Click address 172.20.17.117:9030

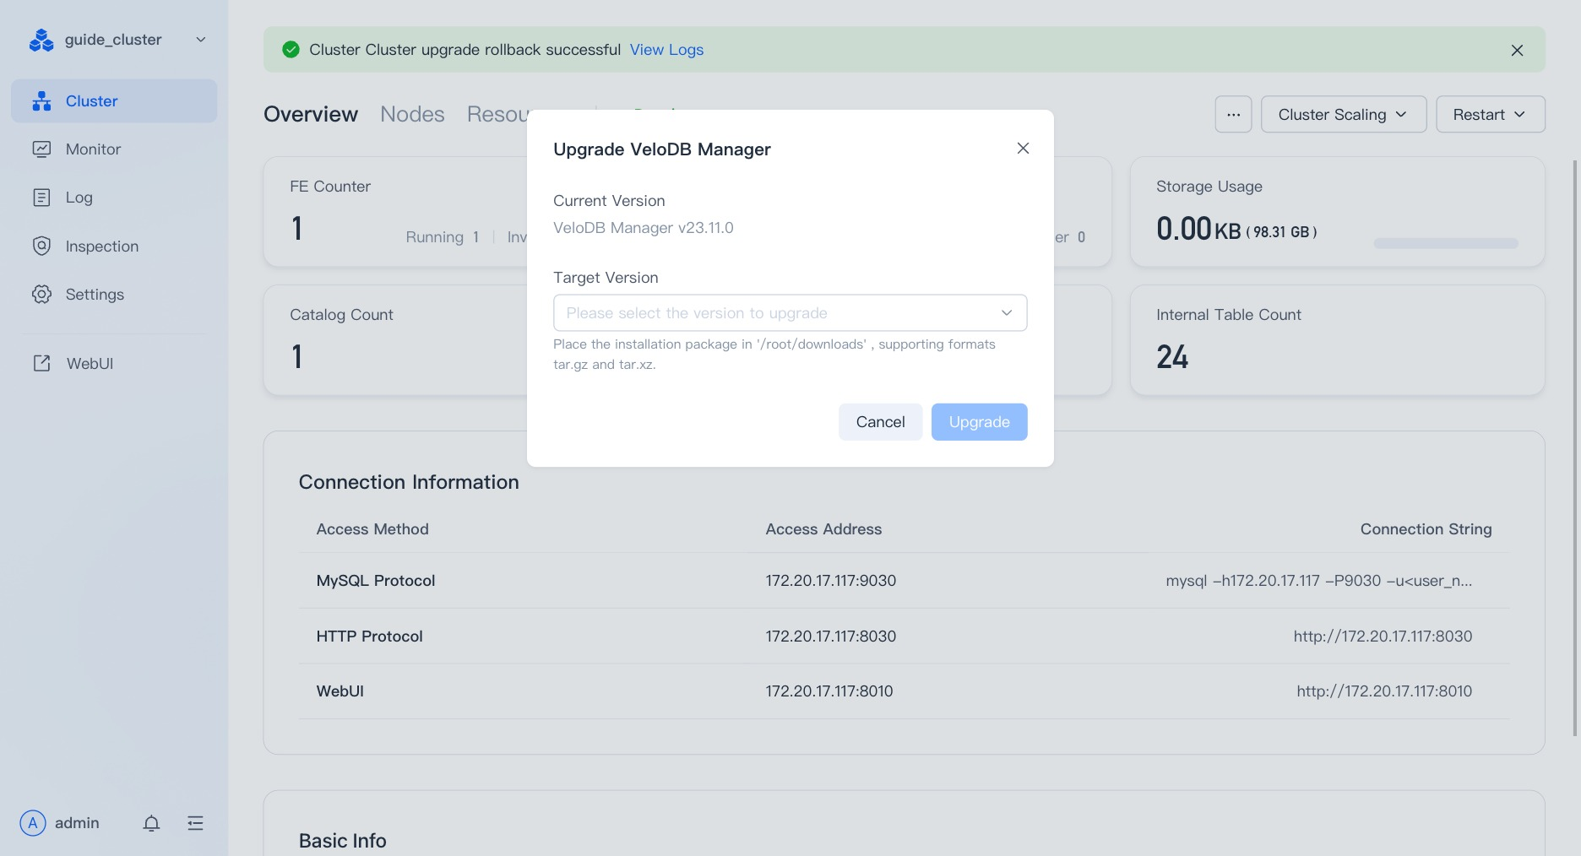(x=831, y=581)
